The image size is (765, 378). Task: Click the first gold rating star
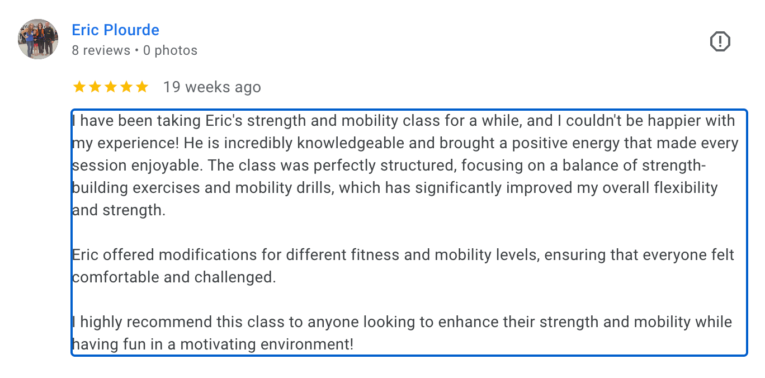[x=79, y=87]
